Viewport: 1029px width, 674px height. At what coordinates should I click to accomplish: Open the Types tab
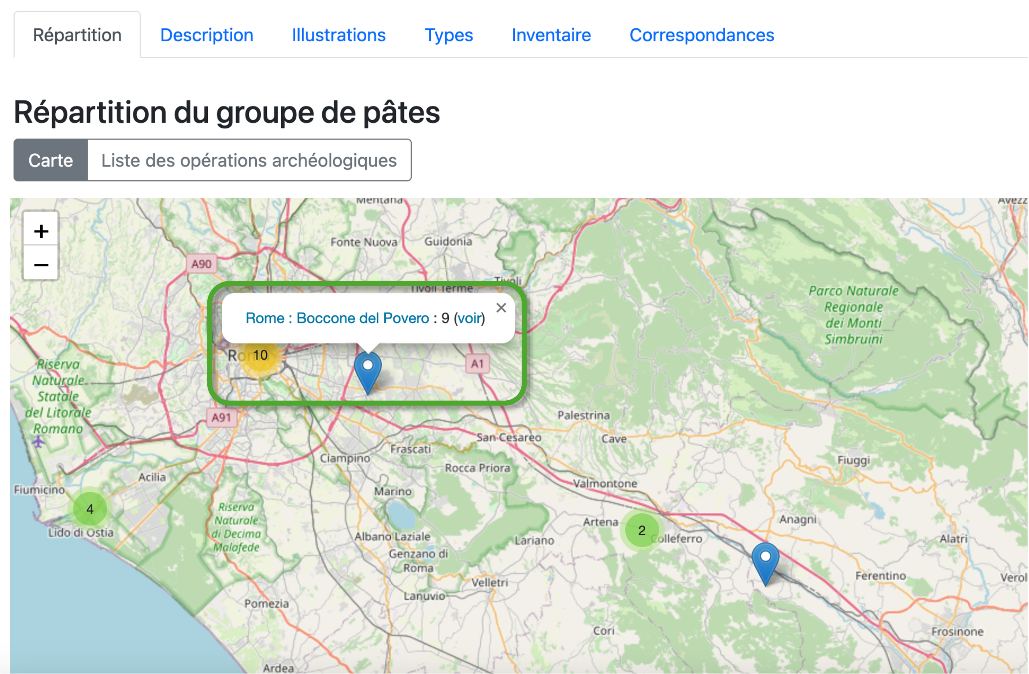449,35
